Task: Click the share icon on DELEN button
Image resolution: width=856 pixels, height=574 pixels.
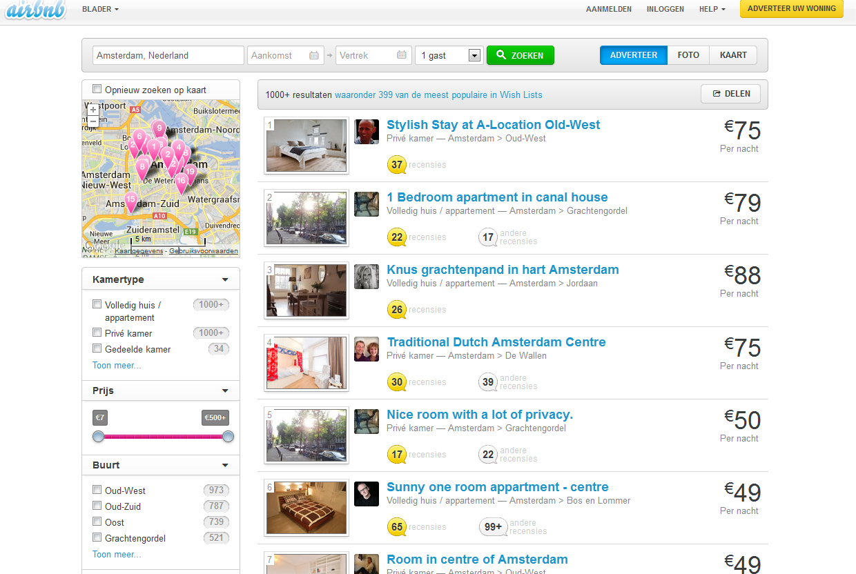Action: point(716,94)
